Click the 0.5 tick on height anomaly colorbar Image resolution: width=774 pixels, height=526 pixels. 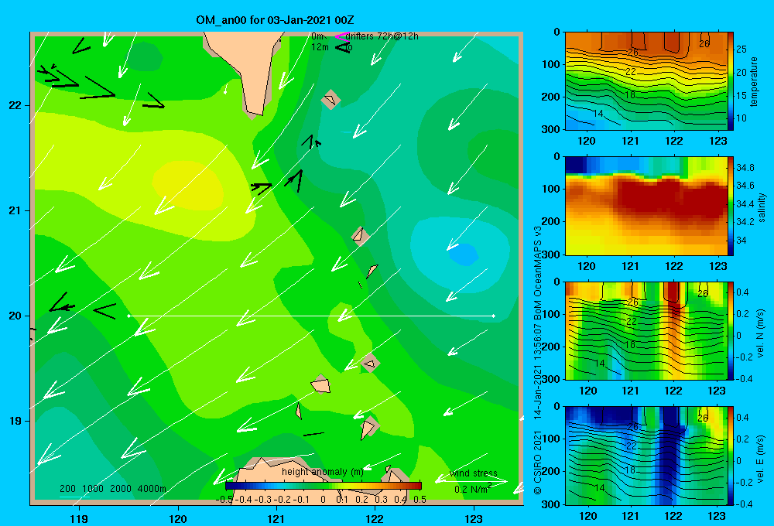coord(420,500)
